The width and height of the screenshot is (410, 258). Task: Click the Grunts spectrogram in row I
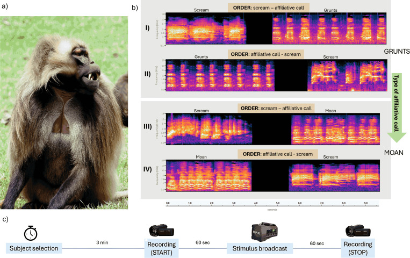coord(329,28)
